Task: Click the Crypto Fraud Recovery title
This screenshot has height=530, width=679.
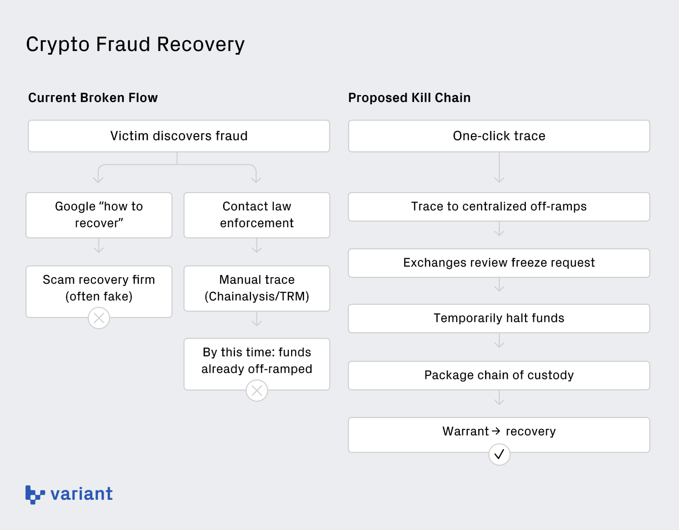Action: [x=135, y=44]
